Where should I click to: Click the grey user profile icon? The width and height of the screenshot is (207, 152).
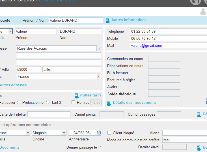[203, 12]
